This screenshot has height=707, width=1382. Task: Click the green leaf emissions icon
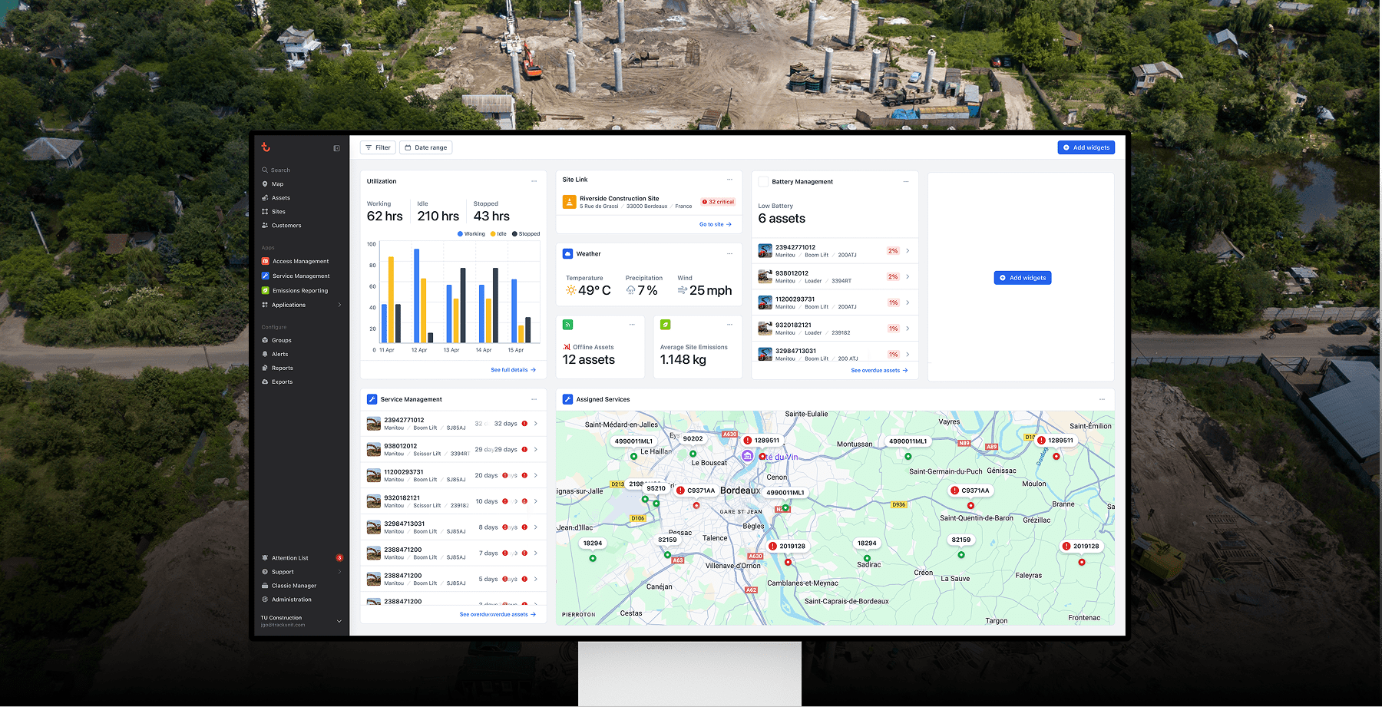coord(665,325)
